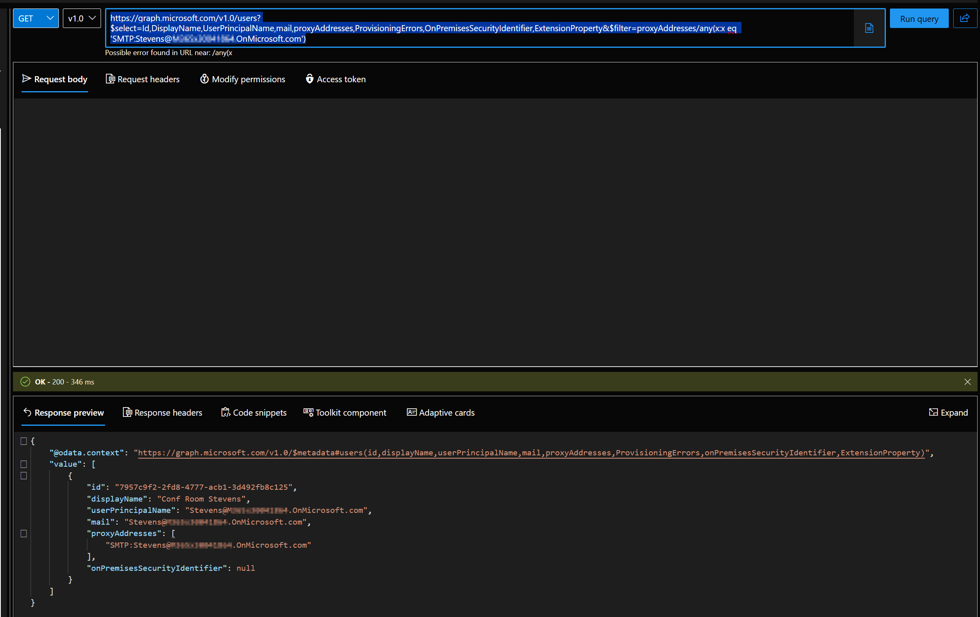Viewport: 980px width, 617px height.
Task: Click the document icon beside the URL box
Action: 869,28
